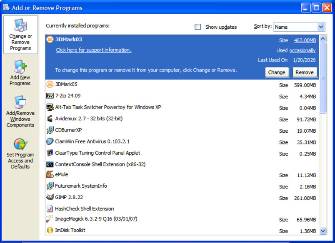This screenshot has height=243, width=335.
Task: Click the CDBurnerXP icon
Action: [x=50, y=130]
